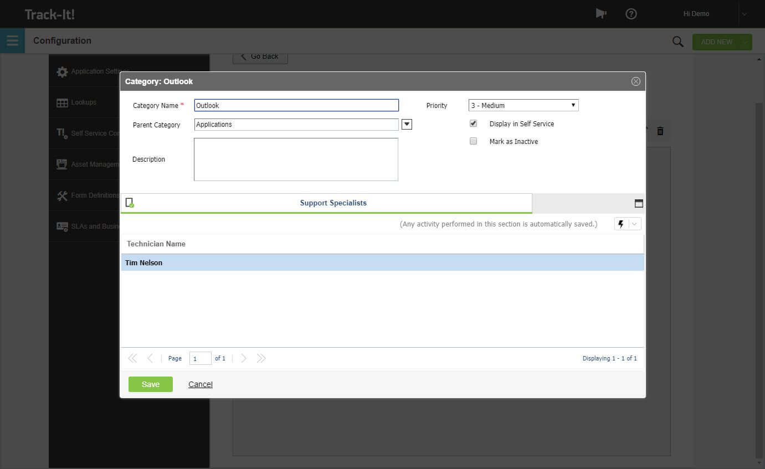Open the search magnifier icon
Viewport: 765px width, 469px height.
pyautogui.click(x=677, y=41)
